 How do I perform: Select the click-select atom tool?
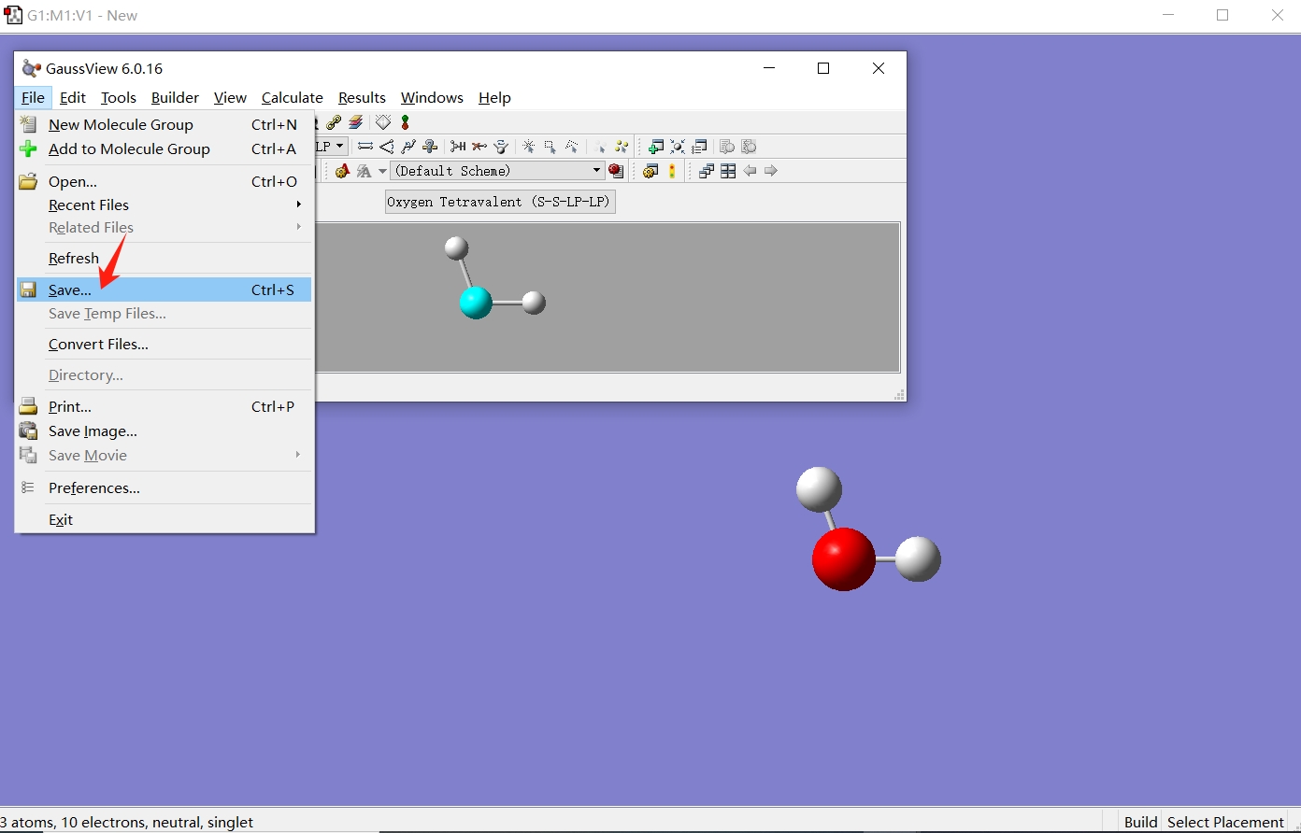tap(528, 147)
